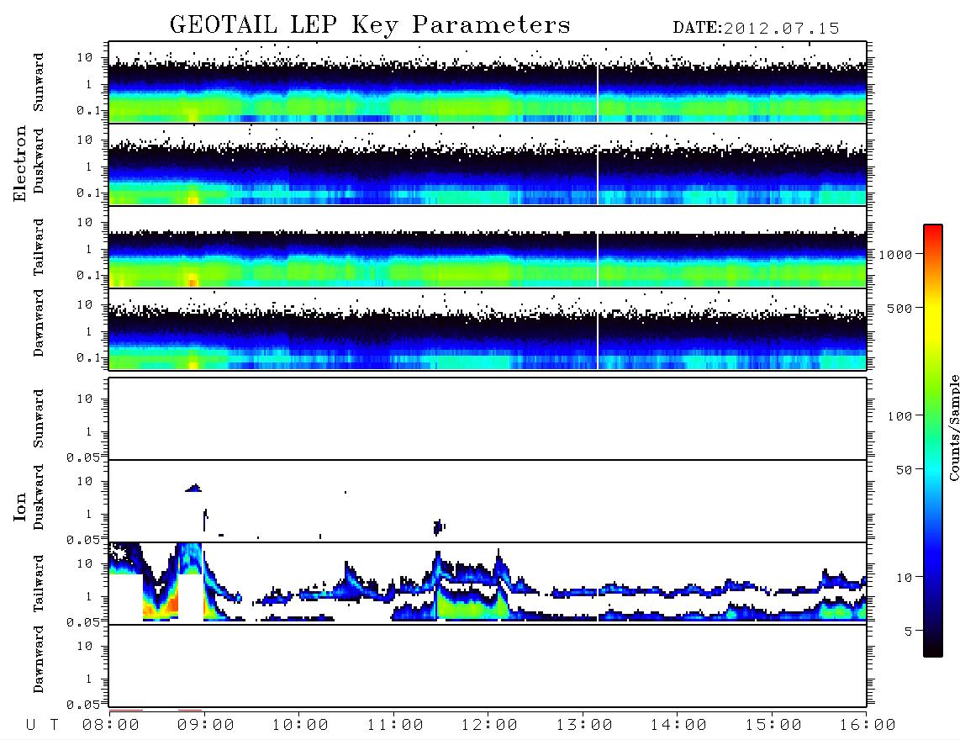
Task: Click the Ion Tailward panel label
Action: pos(39,584)
